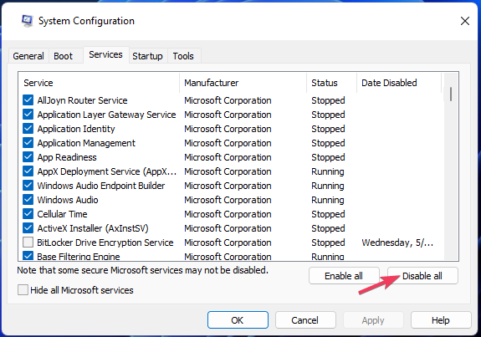Uncheck Application Layer Gateway Service checkbox
Screen dimensions: 481x337
click(x=28, y=115)
